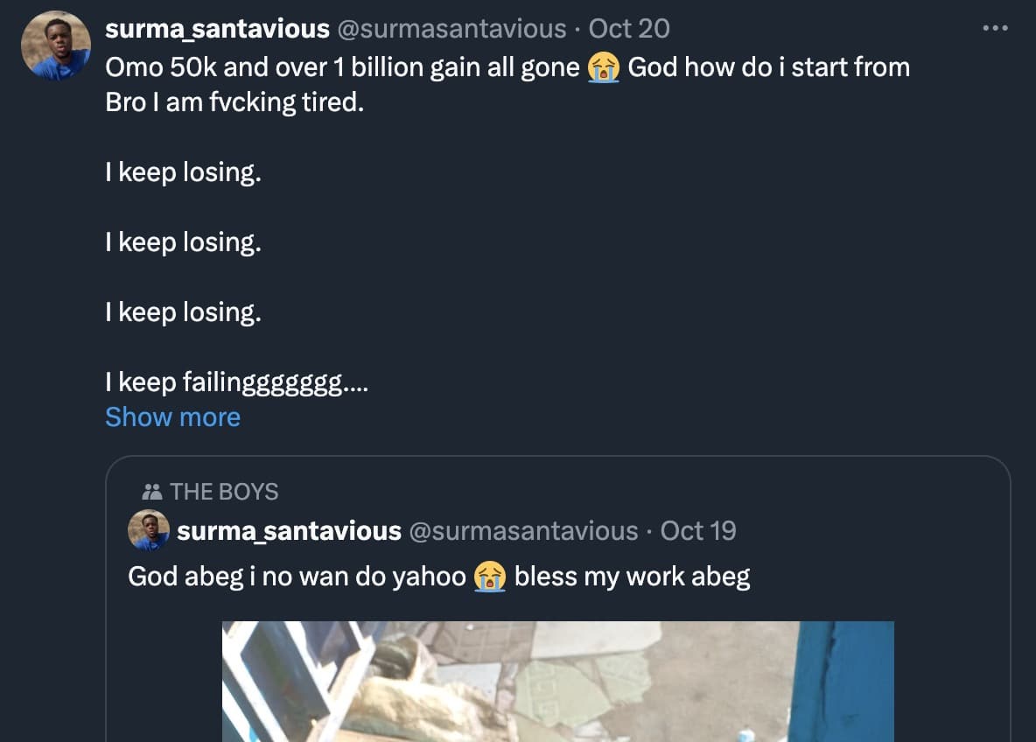1036x742 pixels.
Task: Click the people icon beside THE BOYS
Action: (x=151, y=492)
